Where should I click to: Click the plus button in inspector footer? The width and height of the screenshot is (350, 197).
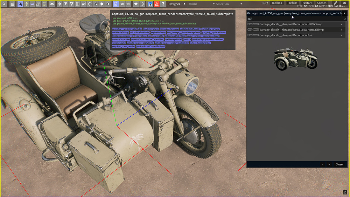tap(329, 164)
